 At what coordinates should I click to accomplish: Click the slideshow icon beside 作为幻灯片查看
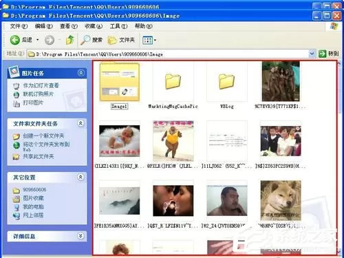coord(17,86)
